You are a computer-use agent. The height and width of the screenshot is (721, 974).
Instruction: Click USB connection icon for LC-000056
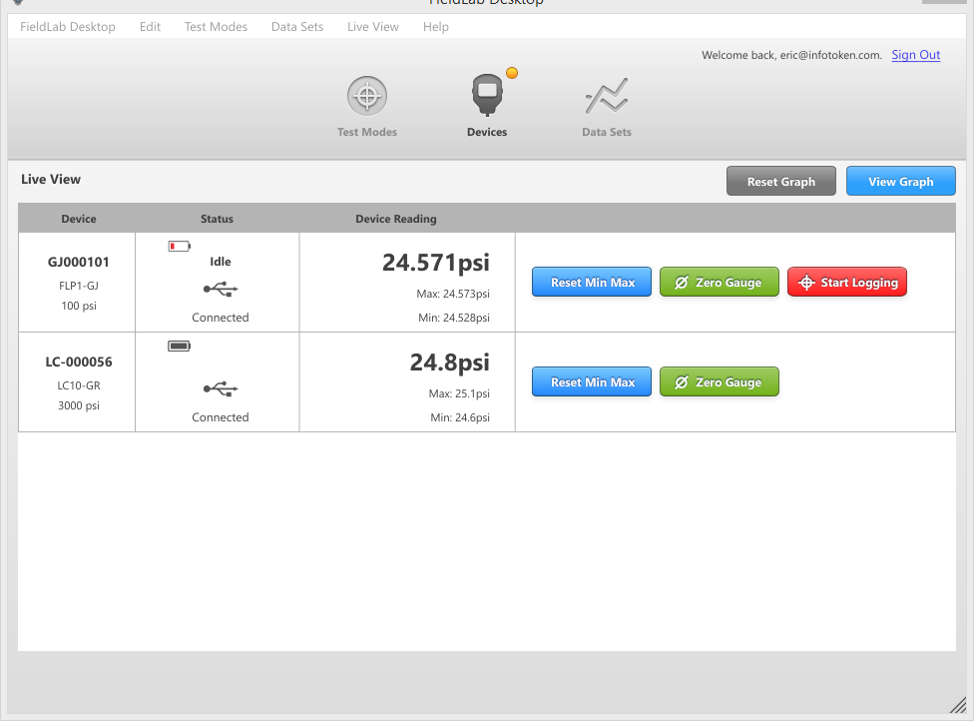[x=221, y=389]
